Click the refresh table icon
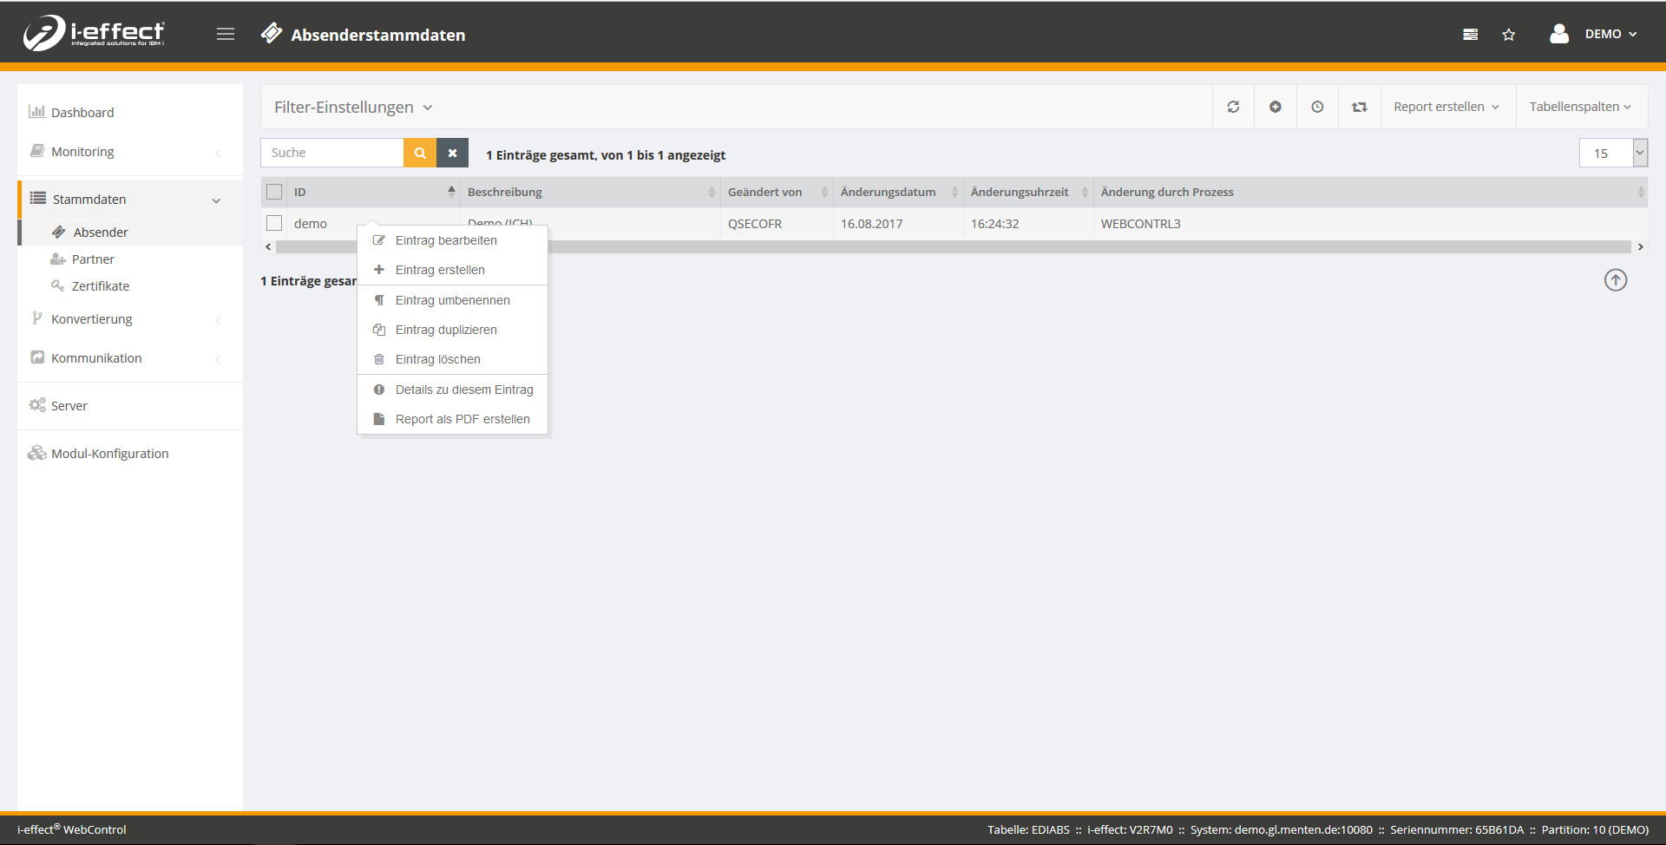The width and height of the screenshot is (1666, 845). (x=1233, y=107)
